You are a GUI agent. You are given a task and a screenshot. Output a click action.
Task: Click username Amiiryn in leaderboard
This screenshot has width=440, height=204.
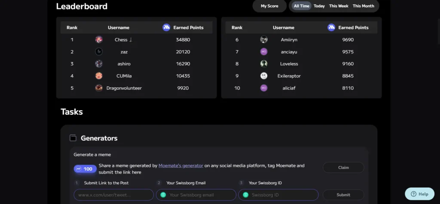tap(289, 40)
